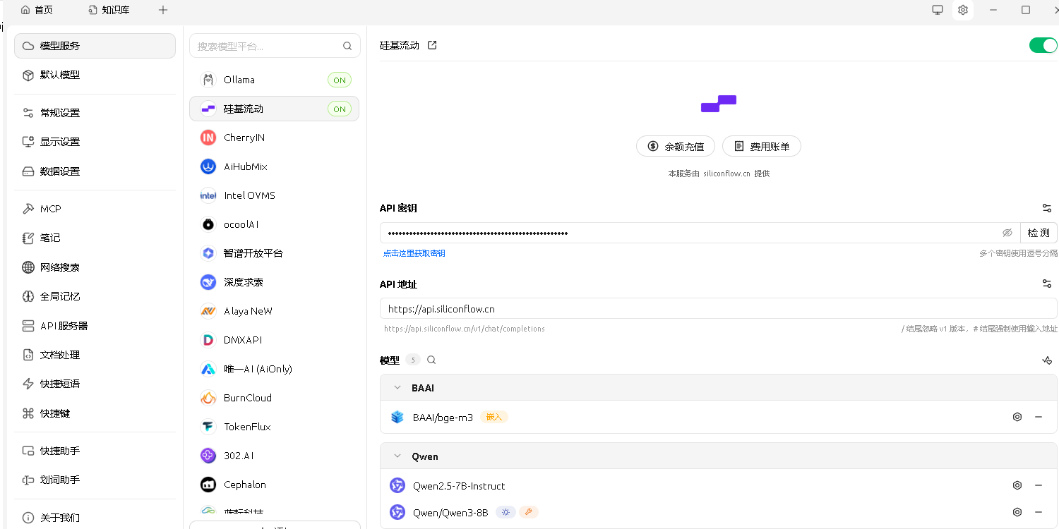Image resolution: width=1059 pixels, height=529 pixels.
Task: Click the 划词助手 text cursor icon
Action: tap(28, 480)
